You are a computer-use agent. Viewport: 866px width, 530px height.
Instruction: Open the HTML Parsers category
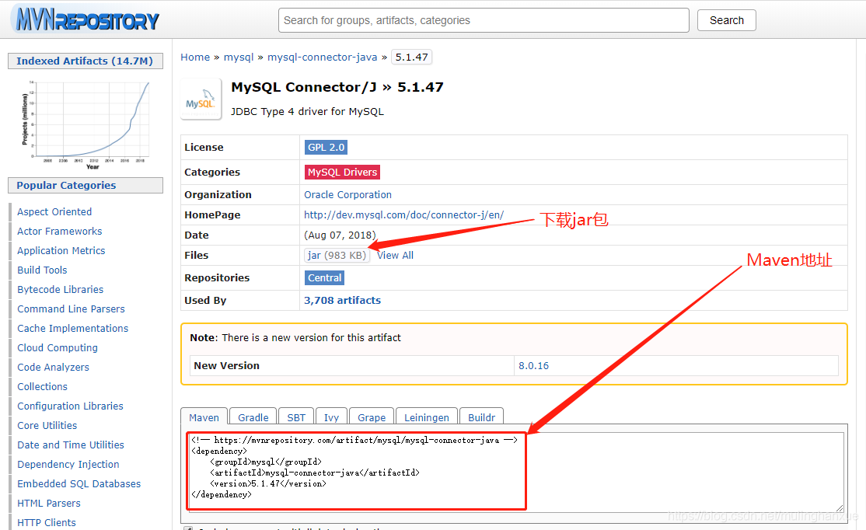tap(49, 503)
